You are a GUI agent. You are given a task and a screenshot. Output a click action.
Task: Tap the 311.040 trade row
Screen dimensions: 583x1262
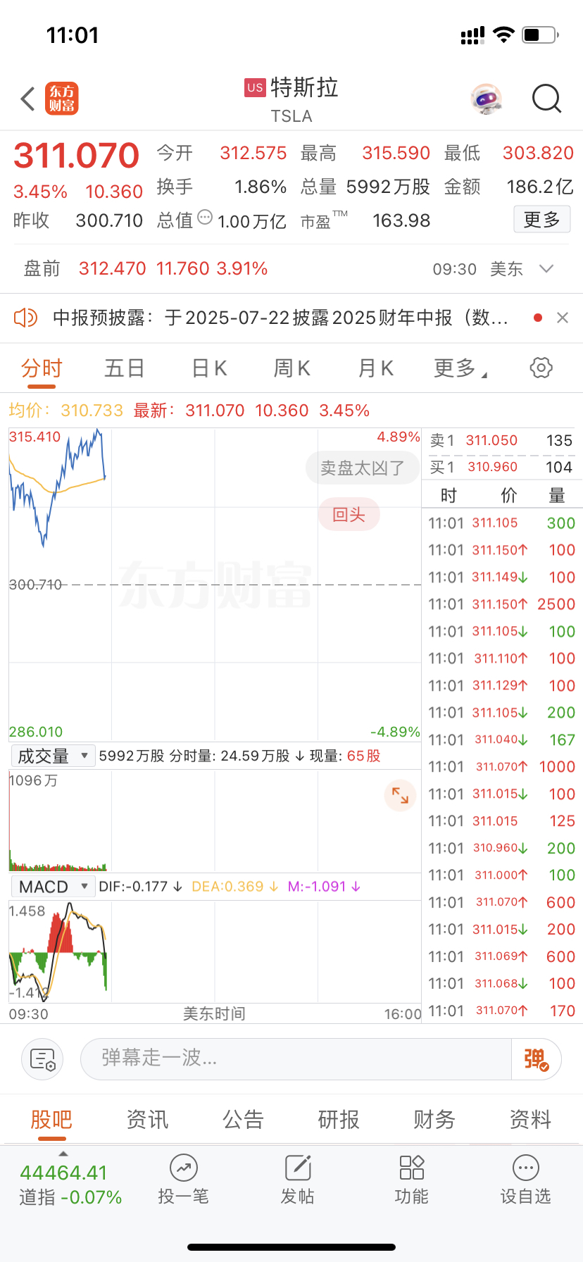[502, 740]
